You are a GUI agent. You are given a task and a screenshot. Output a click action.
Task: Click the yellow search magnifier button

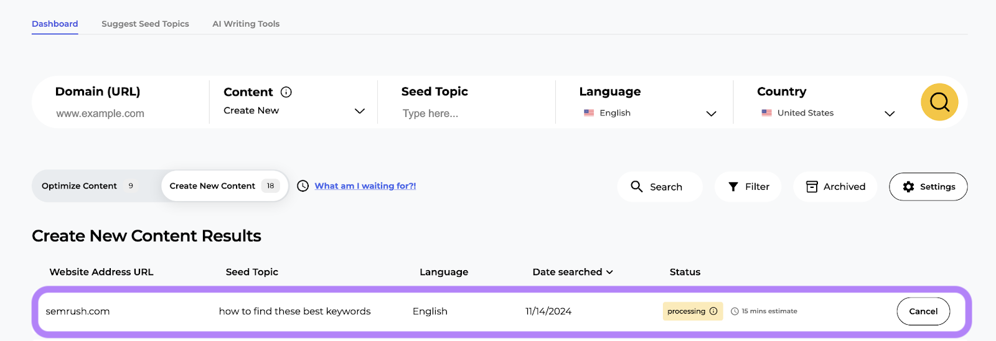coord(939,102)
